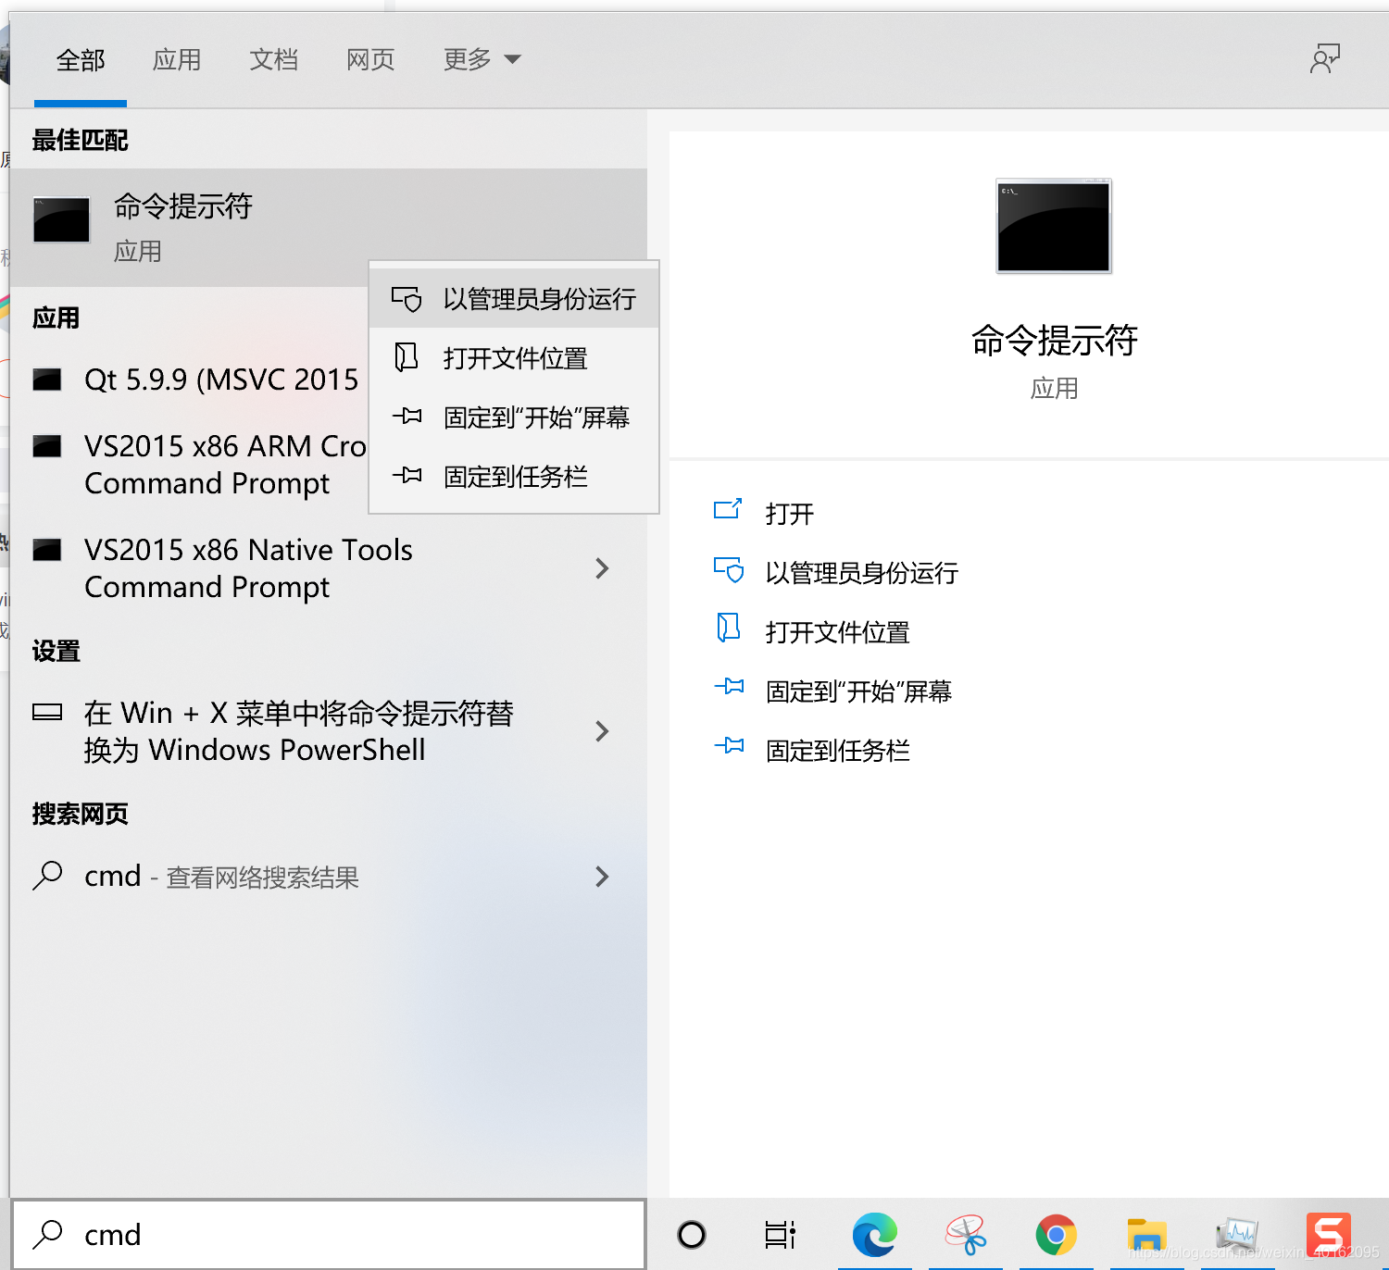
Task: Click the blue pin icon beside 固定到任务栏 in details
Action: tap(729, 745)
